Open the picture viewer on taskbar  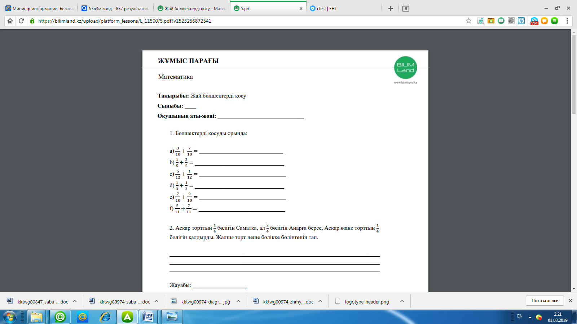(x=172, y=317)
